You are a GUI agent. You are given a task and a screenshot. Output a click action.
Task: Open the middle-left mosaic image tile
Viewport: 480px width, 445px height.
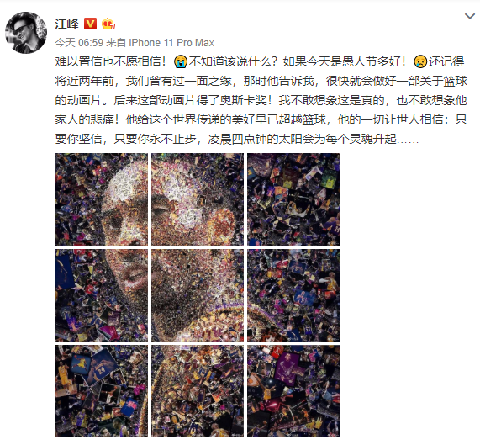pos(102,295)
